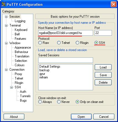Screen dimensions: 118x122
Task: Open Keyboard settings
Action: click(x=21, y=30)
